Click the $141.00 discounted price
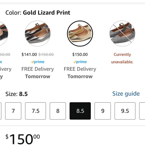The image size is (145, 145). coord(29,54)
